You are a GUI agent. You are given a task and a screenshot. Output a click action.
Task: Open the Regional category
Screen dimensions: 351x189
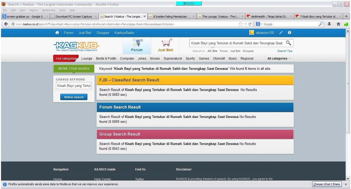point(247,59)
